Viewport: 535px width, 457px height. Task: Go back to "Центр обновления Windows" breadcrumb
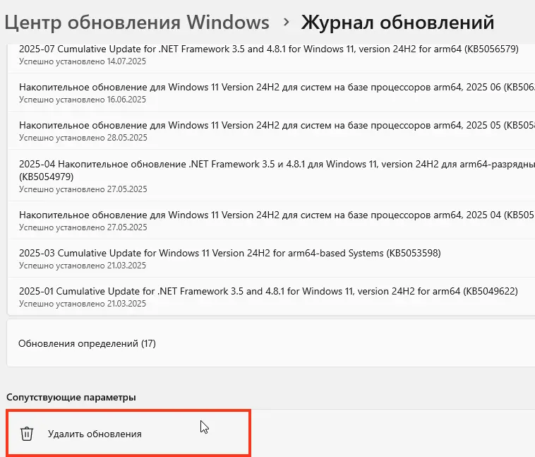pyautogui.click(x=137, y=23)
